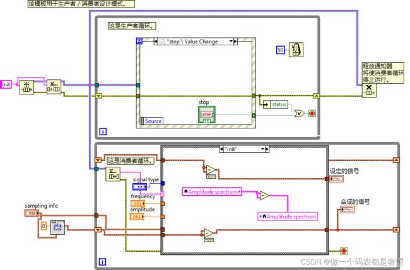410x270 pixels.
Task: Click the 这是消费者循环 comment label
Action: tap(130, 160)
